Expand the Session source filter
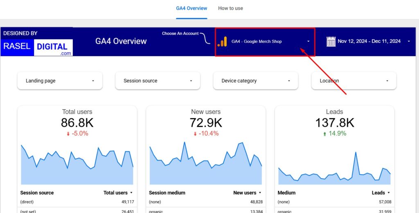This screenshot has height=213, width=419. pyautogui.click(x=158, y=81)
